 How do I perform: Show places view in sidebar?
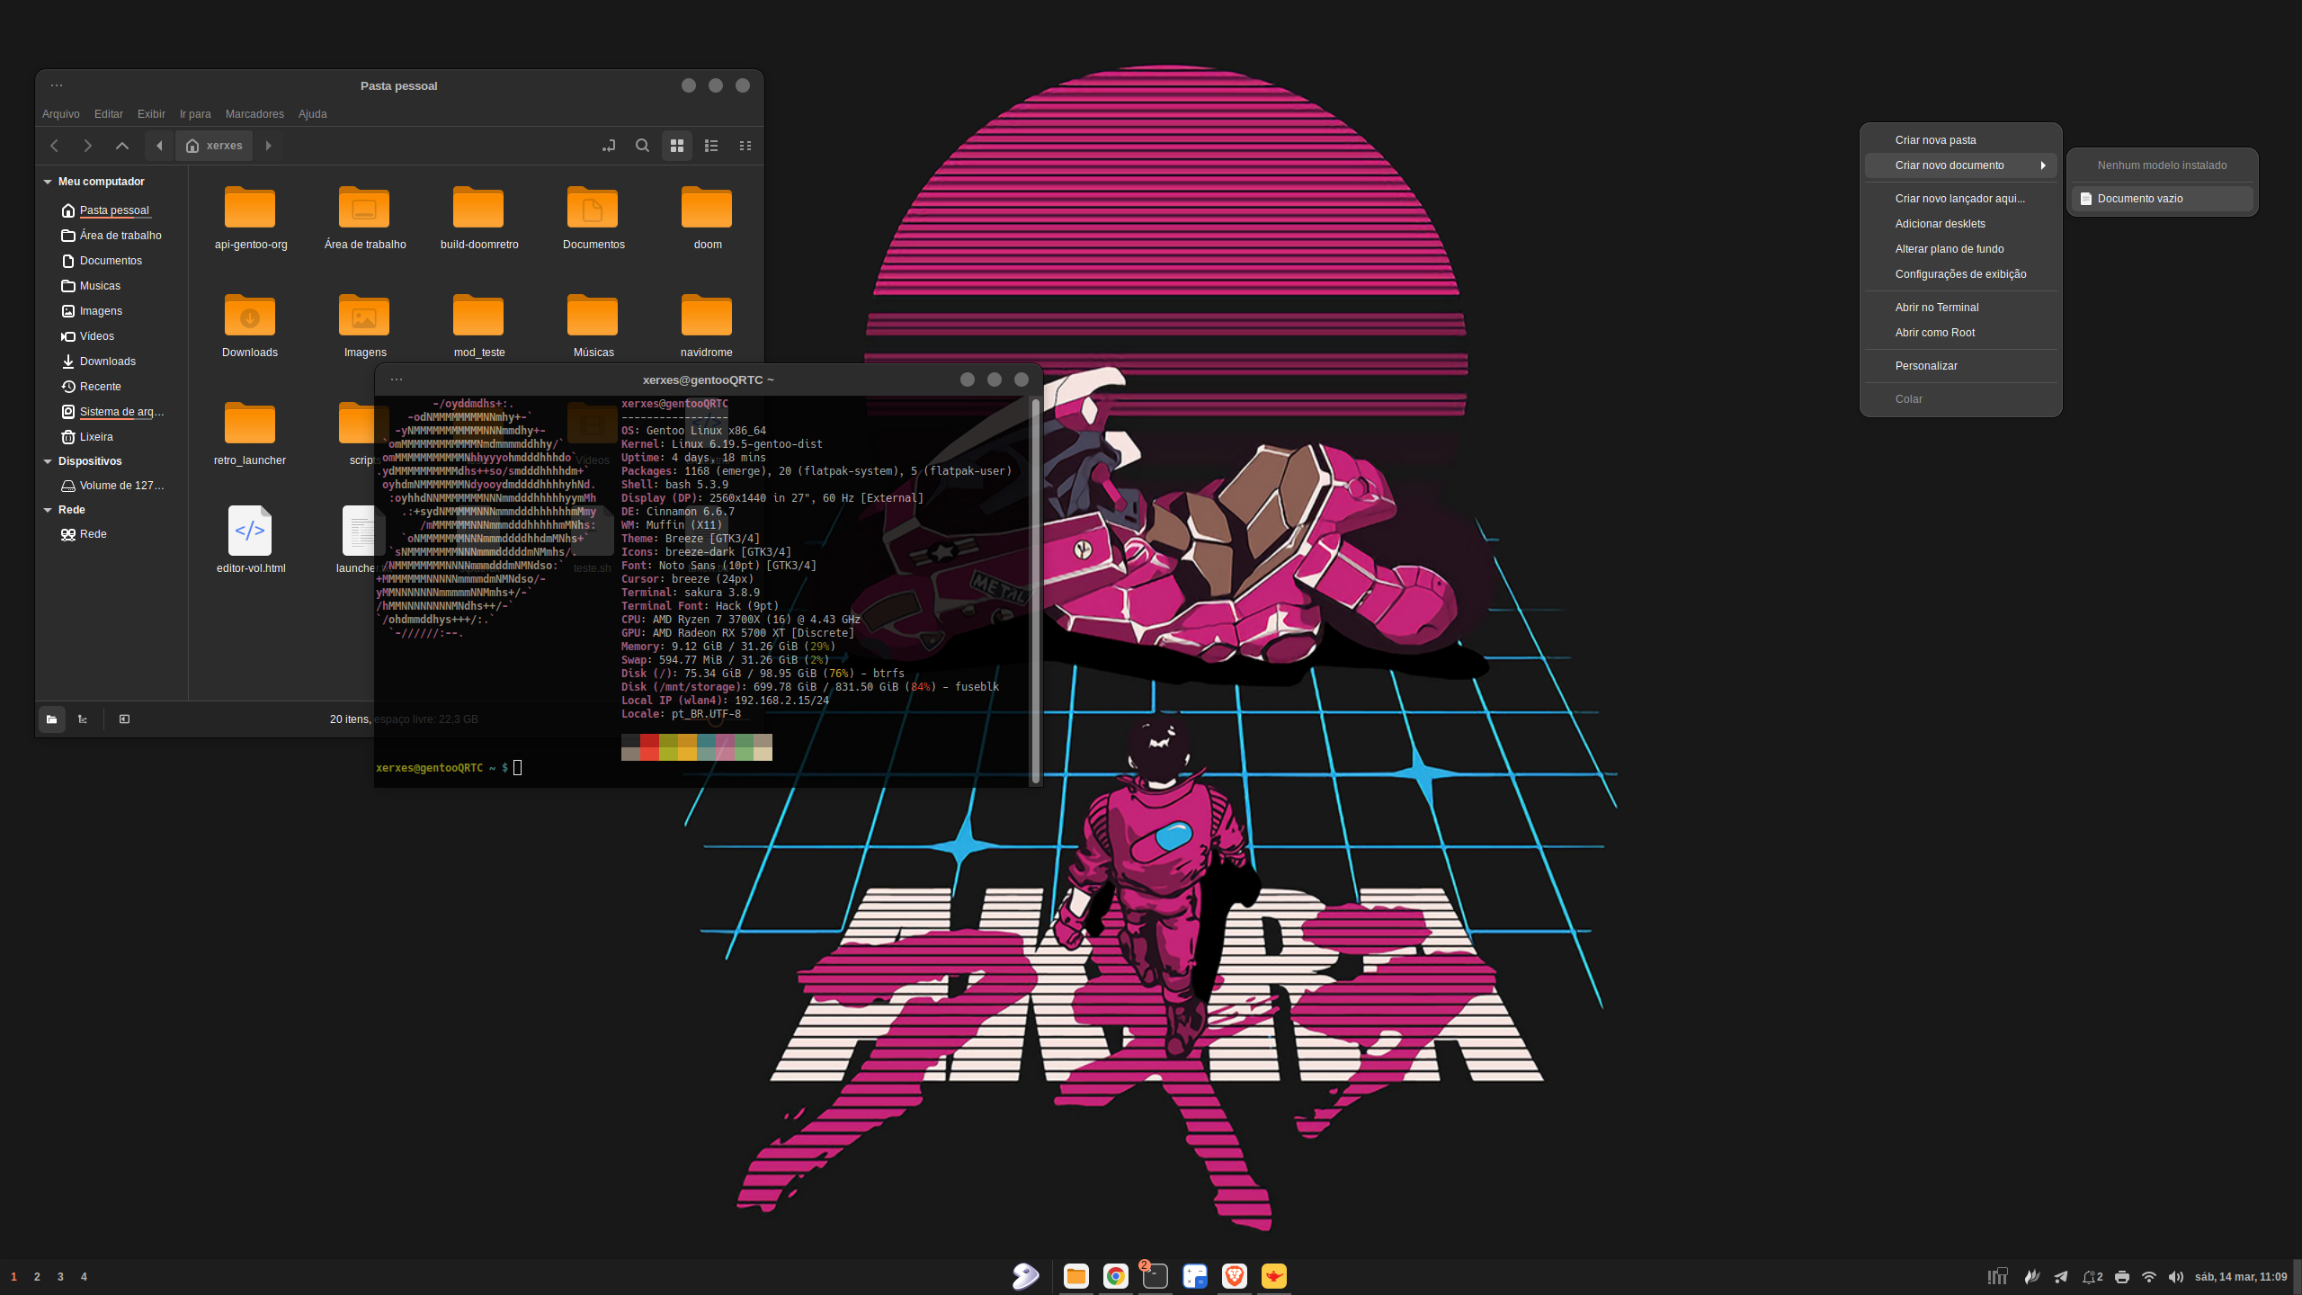click(x=52, y=719)
